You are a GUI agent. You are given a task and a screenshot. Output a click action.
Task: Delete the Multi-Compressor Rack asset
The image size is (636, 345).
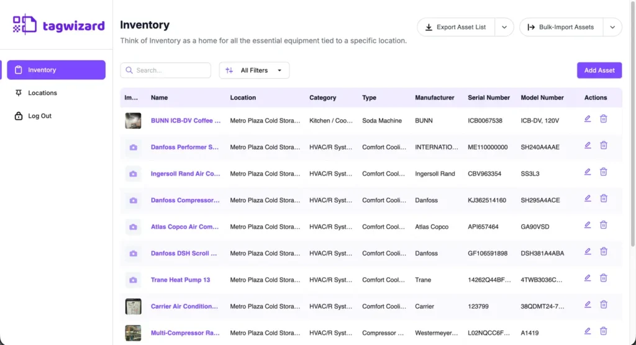click(604, 331)
